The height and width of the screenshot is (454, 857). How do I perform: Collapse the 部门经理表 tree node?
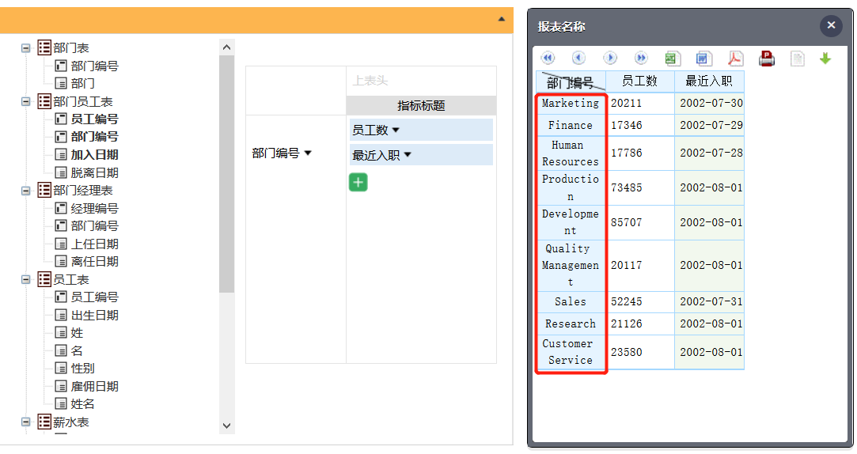pos(26,191)
